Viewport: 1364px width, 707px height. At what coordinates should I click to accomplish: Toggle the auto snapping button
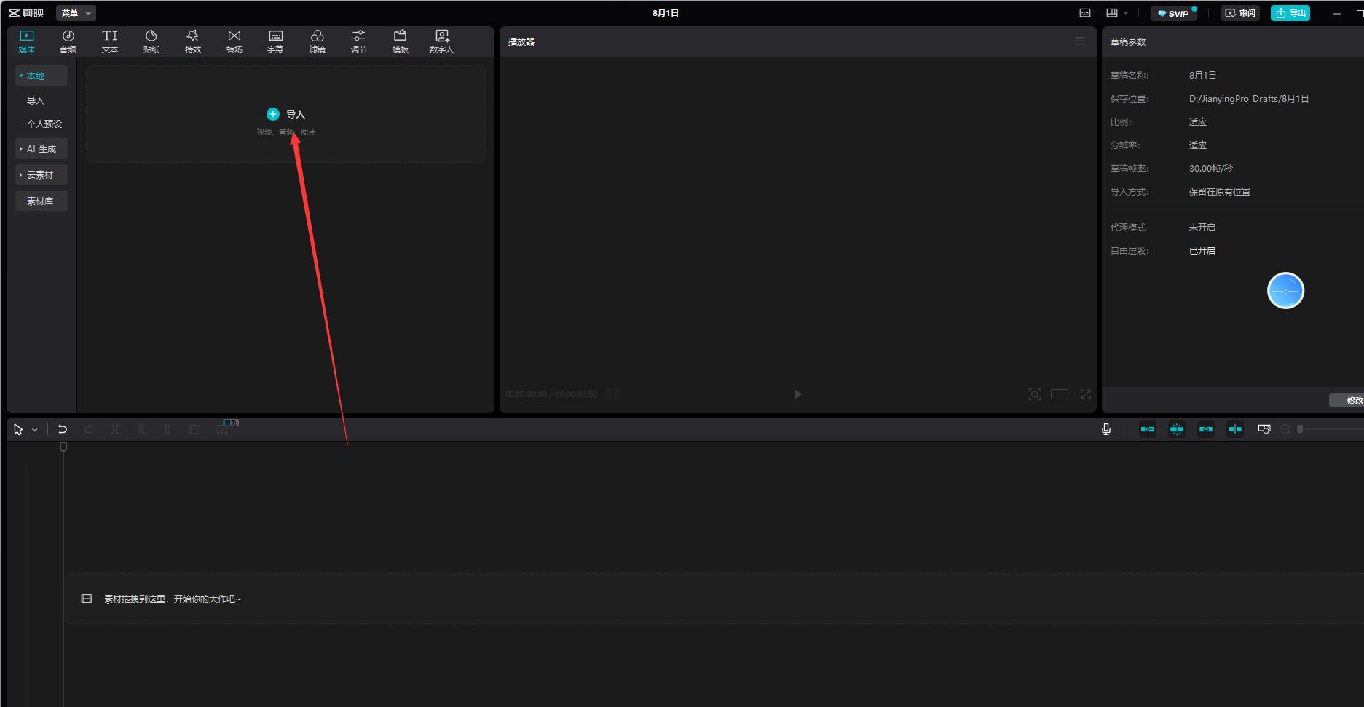click(1177, 429)
